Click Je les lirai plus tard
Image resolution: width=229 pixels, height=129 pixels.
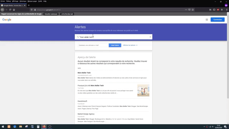67,14
